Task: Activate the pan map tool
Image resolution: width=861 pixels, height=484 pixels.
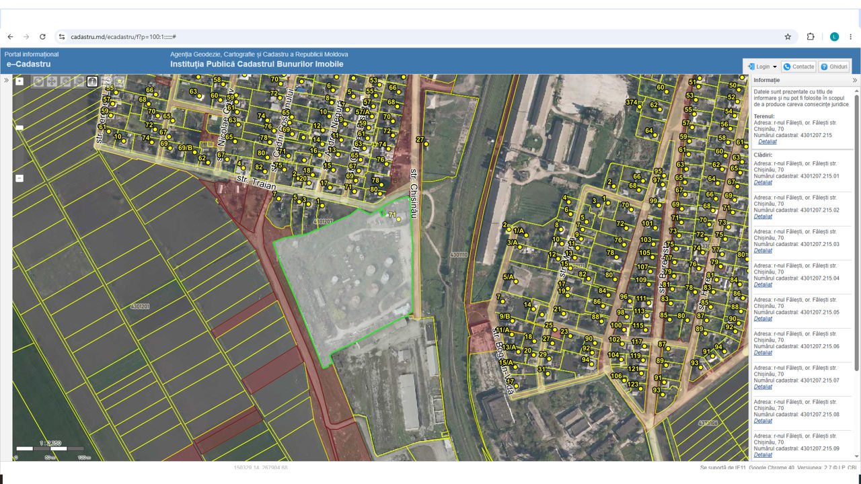Action: click(x=52, y=81)
